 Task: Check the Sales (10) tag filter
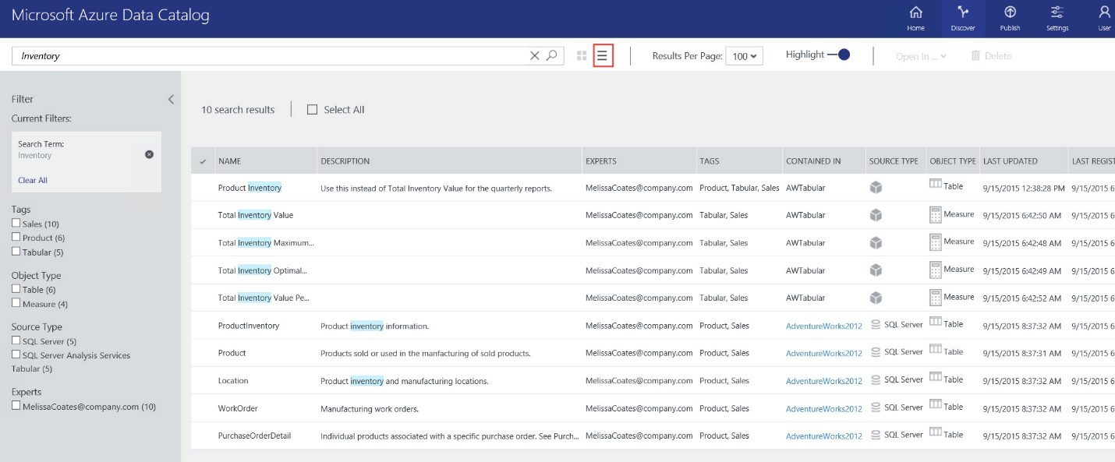click(x=16, y=224)
